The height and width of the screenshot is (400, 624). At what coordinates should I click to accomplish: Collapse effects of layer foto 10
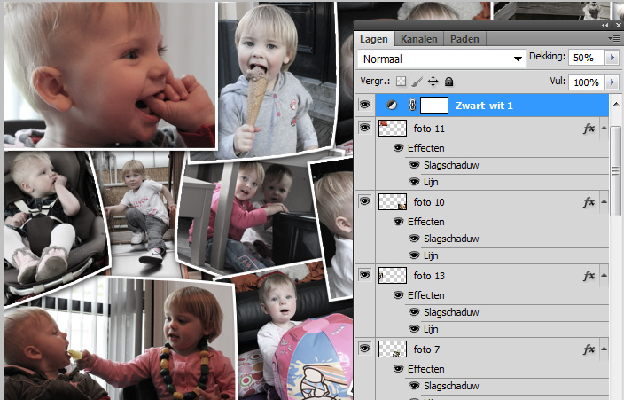point(604,201)
